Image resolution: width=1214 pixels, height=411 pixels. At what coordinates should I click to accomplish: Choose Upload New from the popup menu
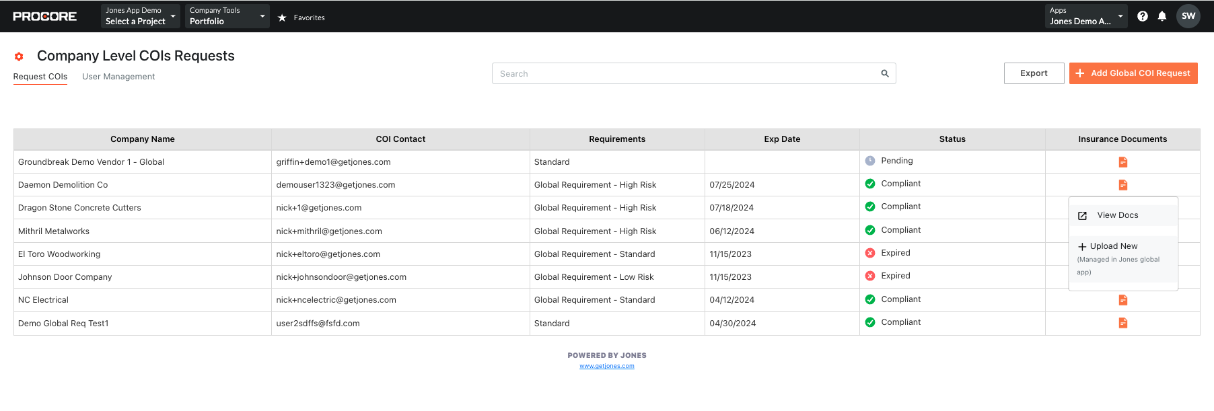(x=1123, y=259)
